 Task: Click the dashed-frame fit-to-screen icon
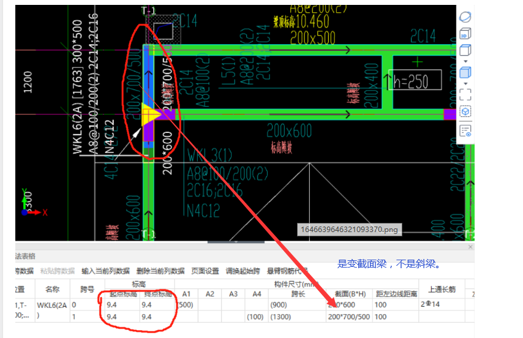tap(465, 94)
